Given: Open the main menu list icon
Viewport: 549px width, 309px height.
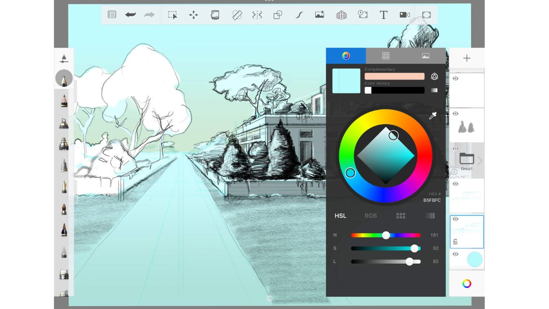Looking at the screenshot, I should tap(112, 15).
